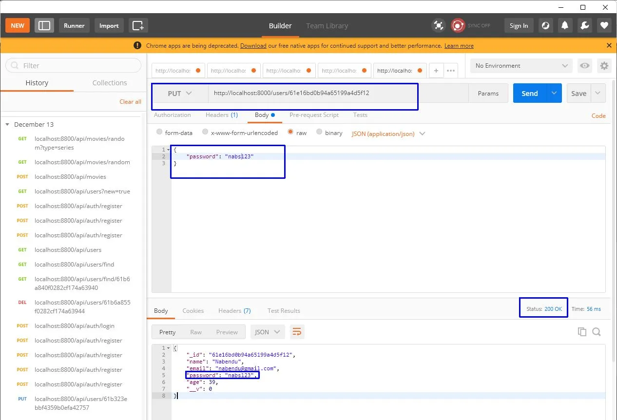Click the Params button
Viewport: 617px width, 420px height.
click(x=488, y=93)
